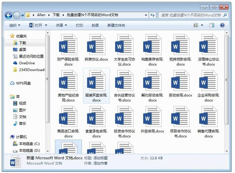This screenshot has width=235, height=173.
Task: Click the help question mark icon
Action: [222, 25]
